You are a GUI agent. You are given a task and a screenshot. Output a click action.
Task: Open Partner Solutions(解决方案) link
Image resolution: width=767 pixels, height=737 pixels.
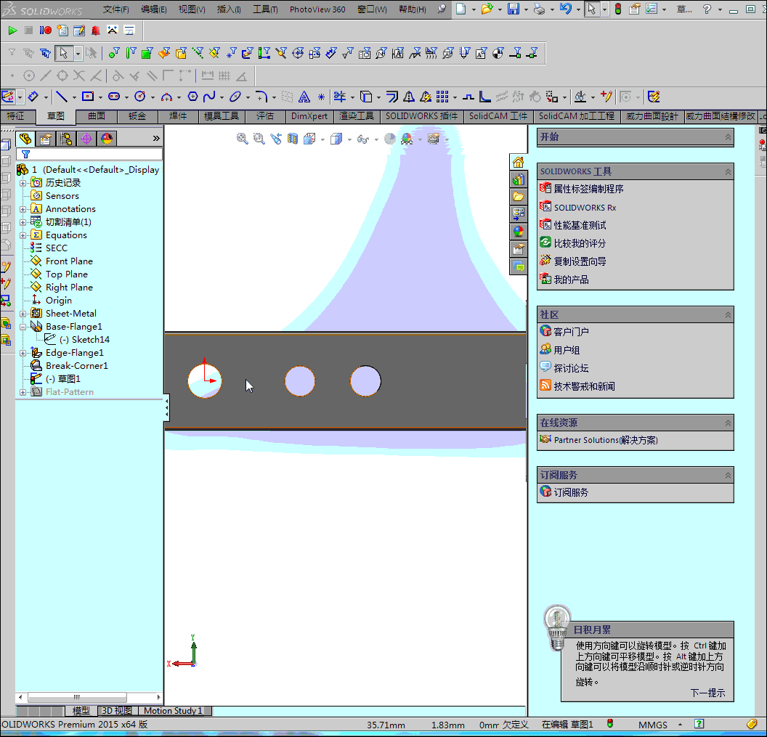606,440
